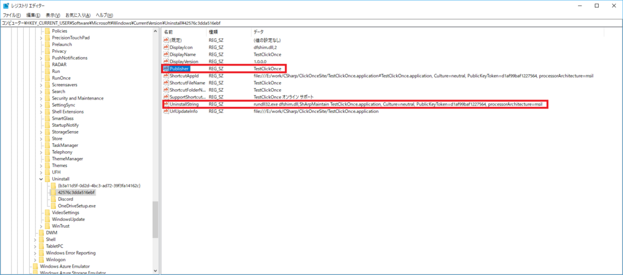The height and width of the screenshot is (275, 623).
Task: Click the ShortcutFolderN... value name
Action: tap(187, 90)
